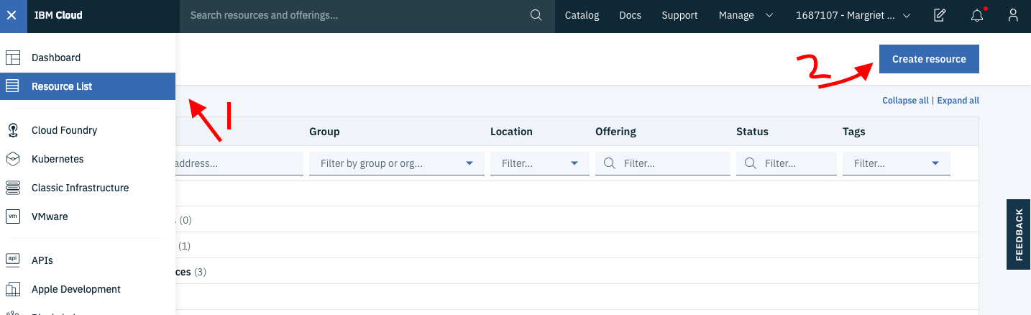Click the Offering column header
Viewport: 1031px width, 315px height.
click(615, 132)
